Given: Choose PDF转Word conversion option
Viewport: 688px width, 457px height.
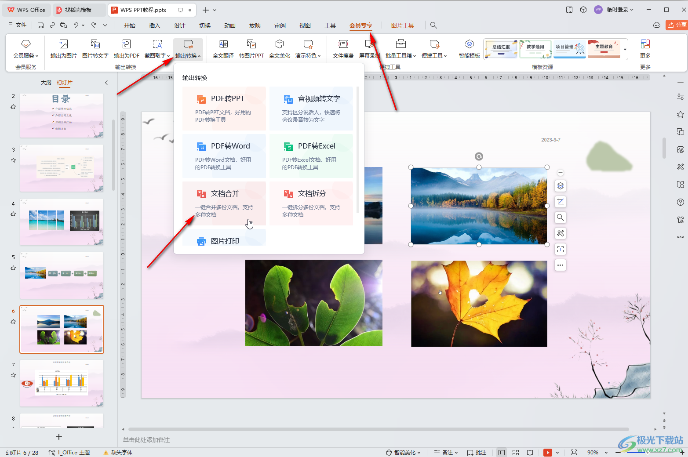Looking at the screenshot, I should point(224,156).
